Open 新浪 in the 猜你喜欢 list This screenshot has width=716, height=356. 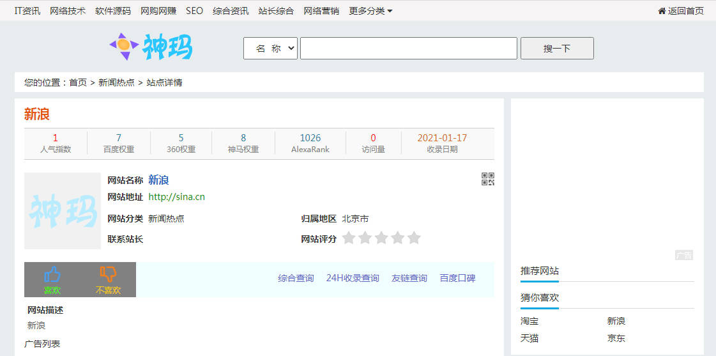(616, 321)
